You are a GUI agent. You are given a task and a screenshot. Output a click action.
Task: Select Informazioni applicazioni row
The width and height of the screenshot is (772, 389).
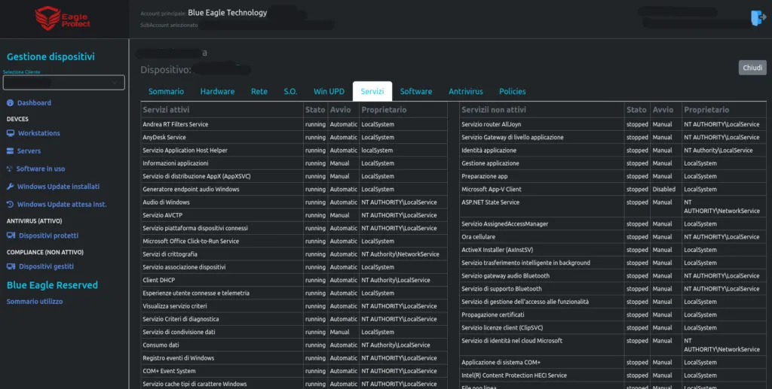click(294, 163)
